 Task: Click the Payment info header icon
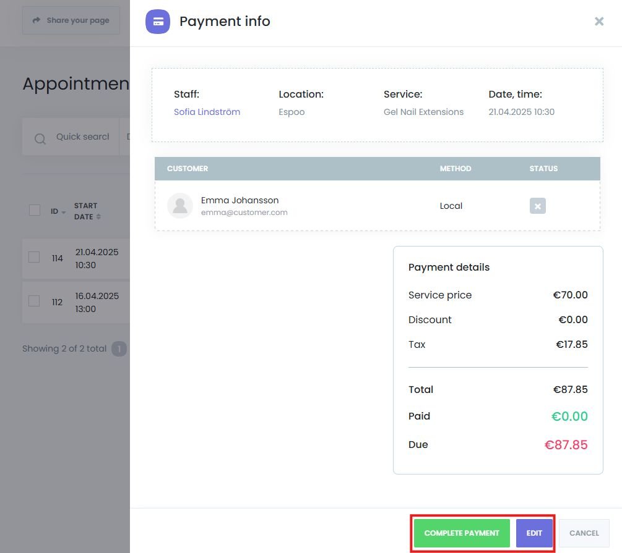tap(158, 22)
